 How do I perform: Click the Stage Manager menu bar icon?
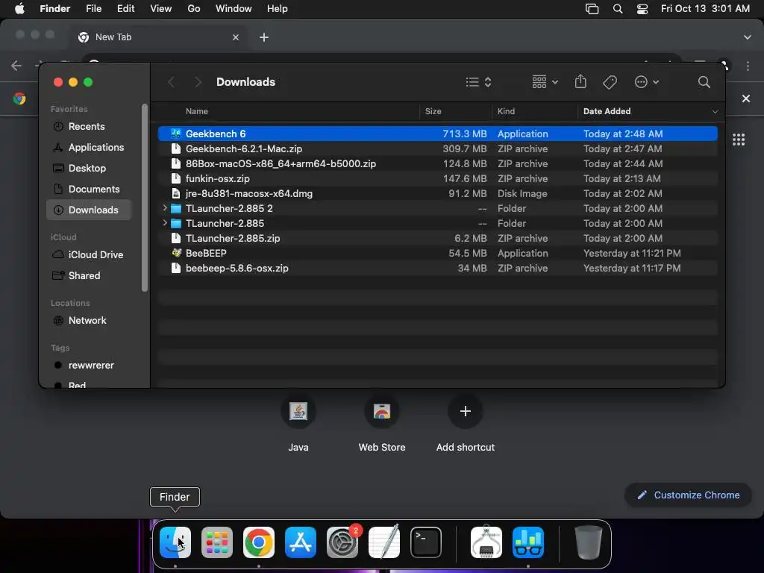pos(592,9)
